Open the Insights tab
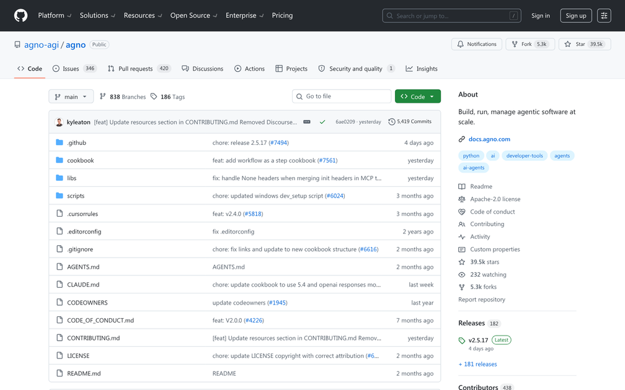 (422, 69)
